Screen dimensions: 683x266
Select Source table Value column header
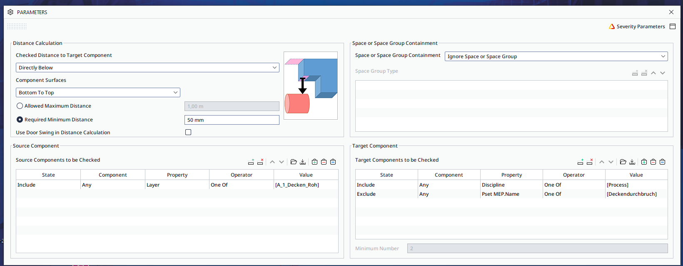tap(306, 175)
